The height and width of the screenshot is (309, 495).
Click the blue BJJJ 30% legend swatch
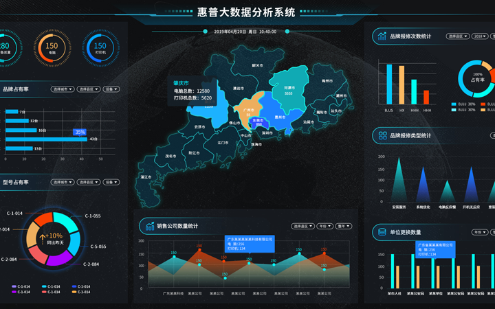(454, 104)
